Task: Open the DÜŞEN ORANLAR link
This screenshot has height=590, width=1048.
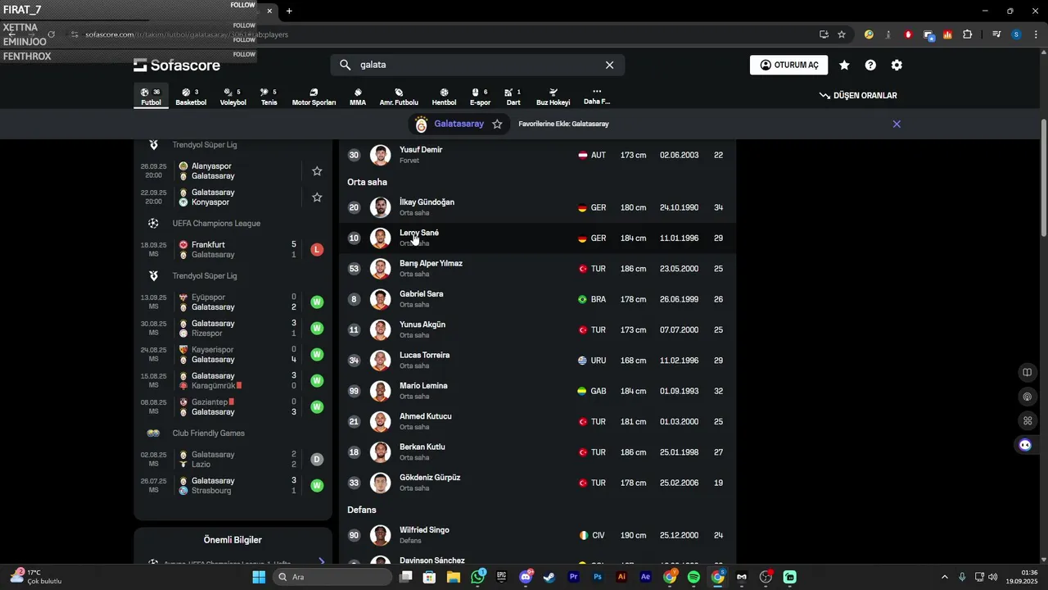Action: (x=858, y=96)
